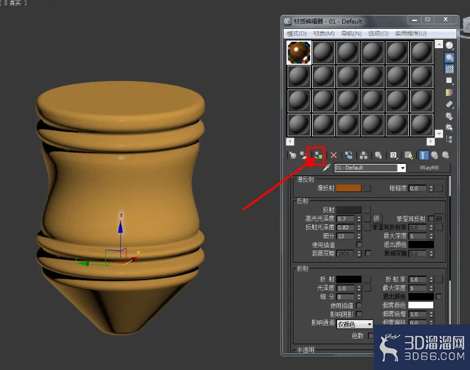Screen dimensions: 470x370
Task: Click Select by Material icon
Action: point(449,127)
